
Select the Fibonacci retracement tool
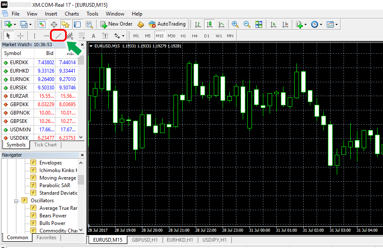point(82,36)
